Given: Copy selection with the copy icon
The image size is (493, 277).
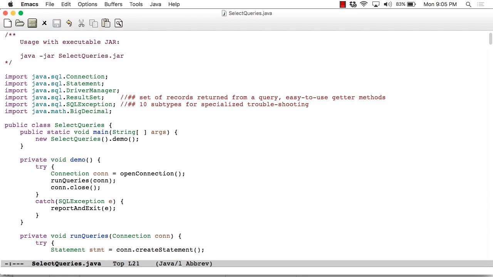Looking at the screenshot, I should [x=94, y=23].
